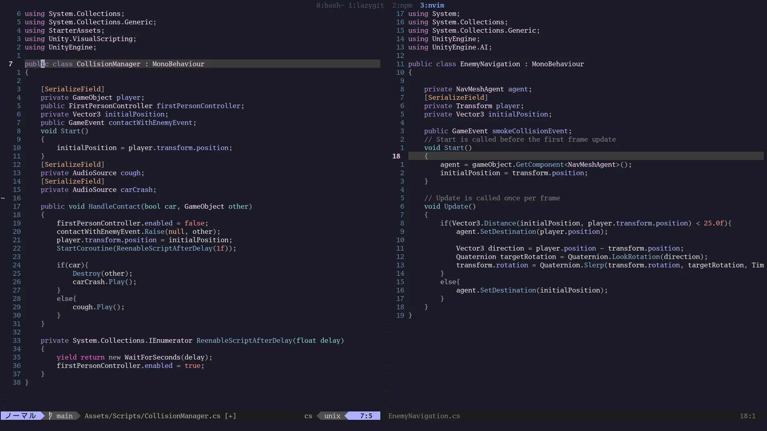This screenshot has width=767, height=431.
Task: Open the 2:npm tmux window
Action: [x=402, y=5]
